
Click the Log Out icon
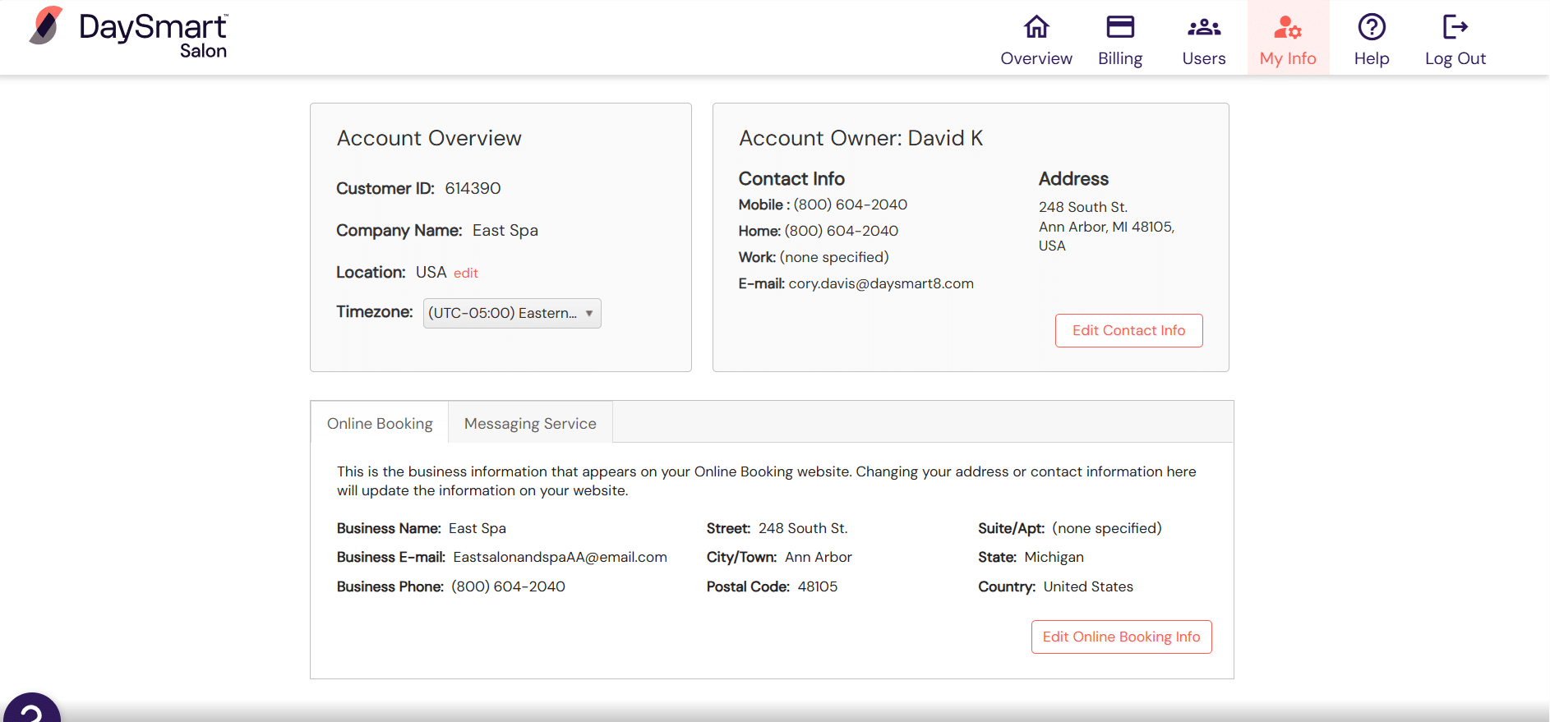tap(1455, 27)
